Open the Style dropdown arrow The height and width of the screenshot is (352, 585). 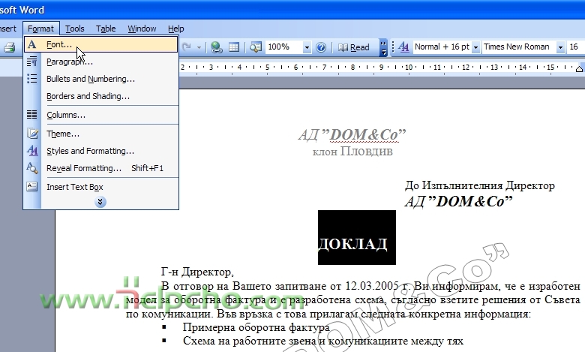tap(475, 47)
